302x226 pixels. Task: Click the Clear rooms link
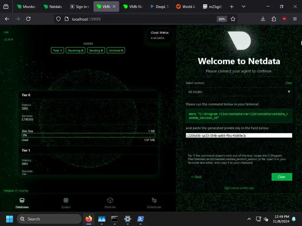click(x=289, y=83)
